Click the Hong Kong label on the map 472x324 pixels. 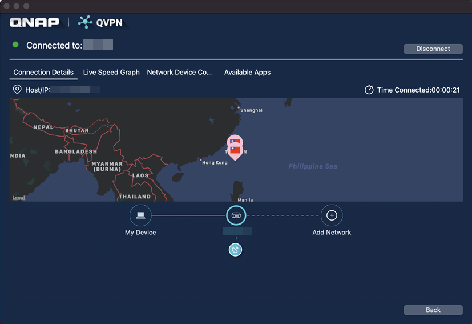point(215,163)
